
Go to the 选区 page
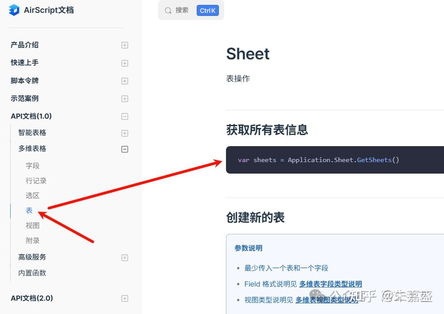[32, 195]
